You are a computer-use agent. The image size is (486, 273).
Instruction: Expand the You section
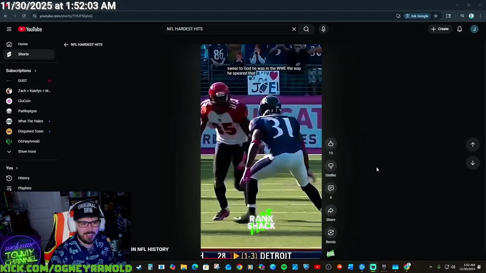pyautogui.click(x=12, y=168)
